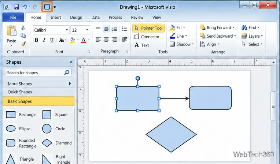Copy selection with the Copy icon
Image resolution: width=280 pixels, height=164 pixels.
(x=23, y=36)
